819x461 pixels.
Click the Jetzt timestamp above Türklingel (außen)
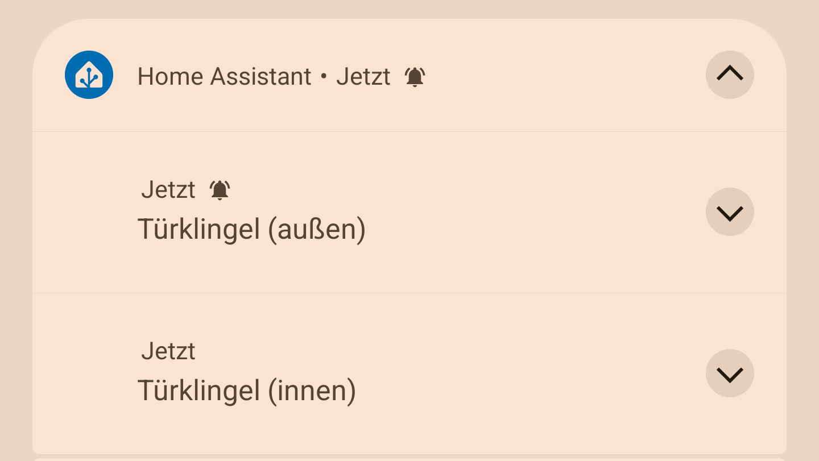168,190
